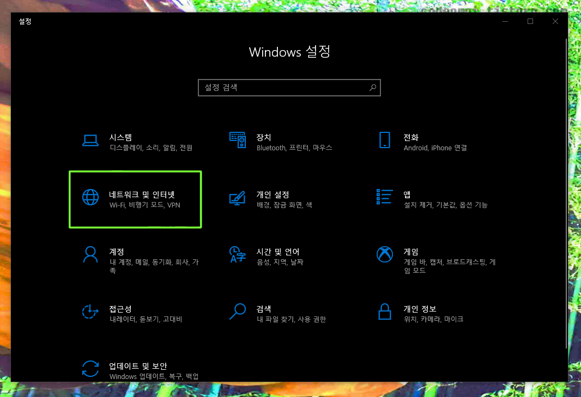The height and width of the screenshot is (397, 581).
Task: Open the 검색 settings category title
Action: [264, 309]
